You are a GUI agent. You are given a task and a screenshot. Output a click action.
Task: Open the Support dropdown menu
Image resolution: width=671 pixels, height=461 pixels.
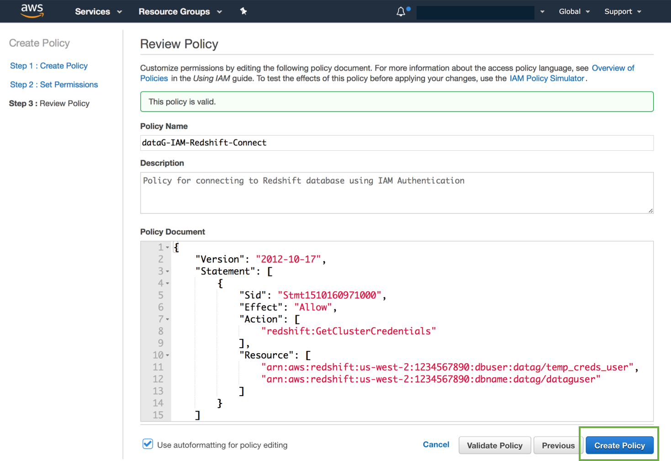pos(623,11)
